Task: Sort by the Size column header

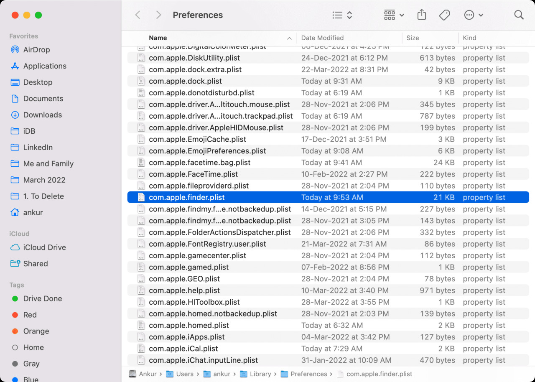Action: (x=413, y=38)
